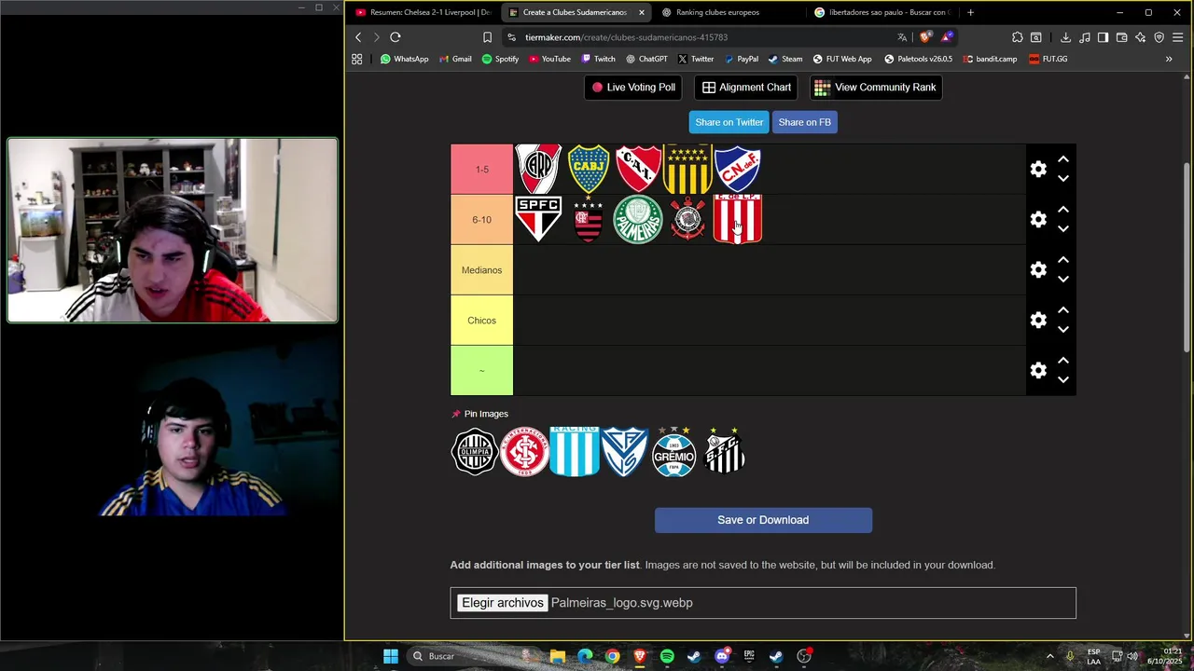Screen dimensions: 1194x671
Task: Start a Live Voting Poll
Action: point(633,88)
